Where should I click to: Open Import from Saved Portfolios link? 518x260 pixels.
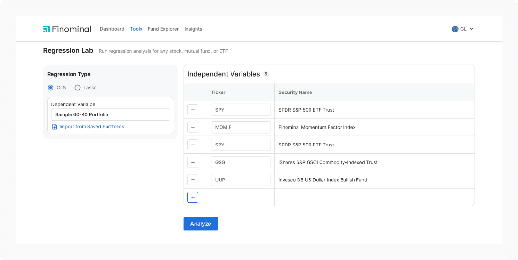(92, 127)
